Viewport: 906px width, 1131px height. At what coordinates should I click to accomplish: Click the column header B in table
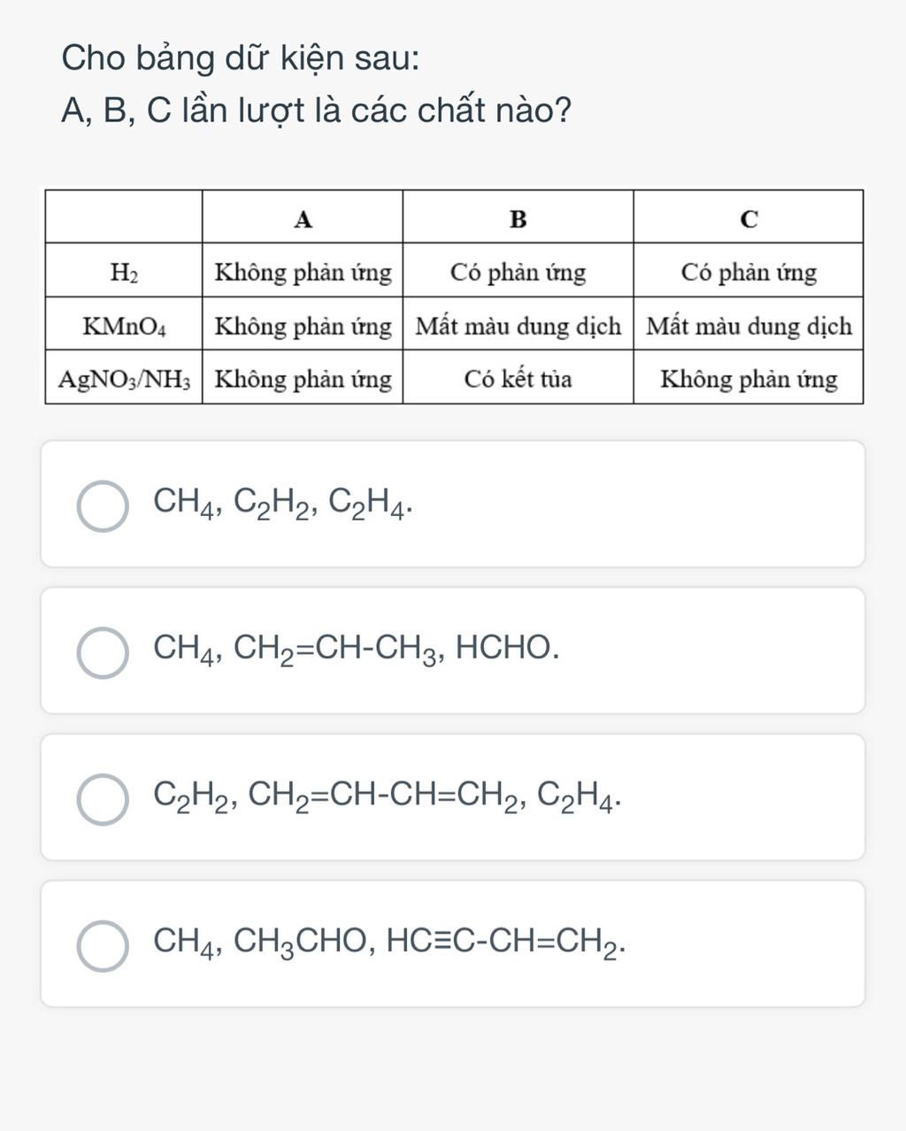pyautogui.click(x=518, y=218)
